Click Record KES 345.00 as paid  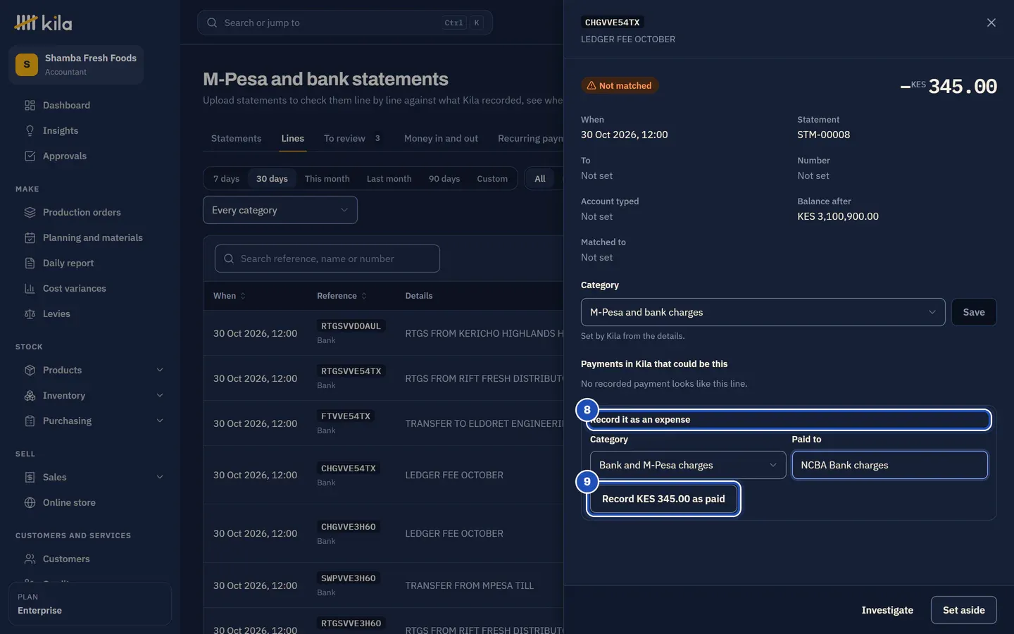[x=663, y=499]
